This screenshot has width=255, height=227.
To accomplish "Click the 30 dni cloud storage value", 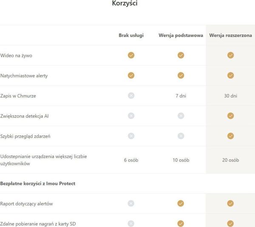I will 231,96.
